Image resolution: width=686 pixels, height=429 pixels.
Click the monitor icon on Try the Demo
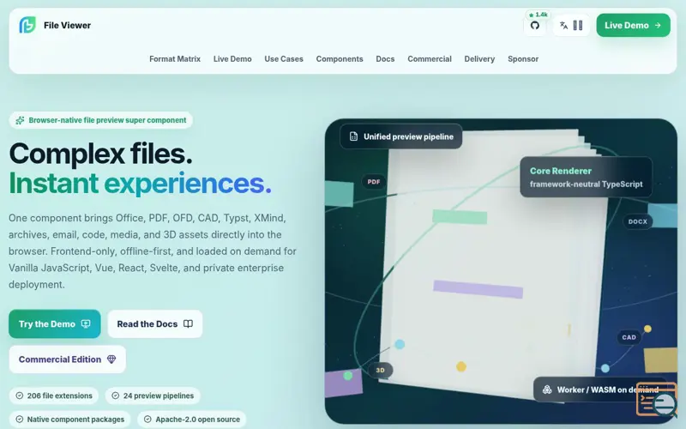coord(86,324)
